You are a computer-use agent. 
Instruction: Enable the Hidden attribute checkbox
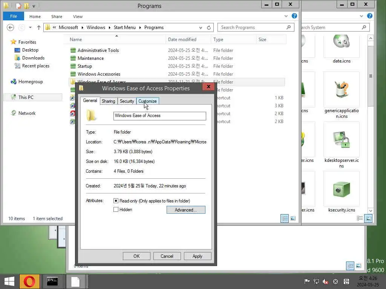point(116,210)
